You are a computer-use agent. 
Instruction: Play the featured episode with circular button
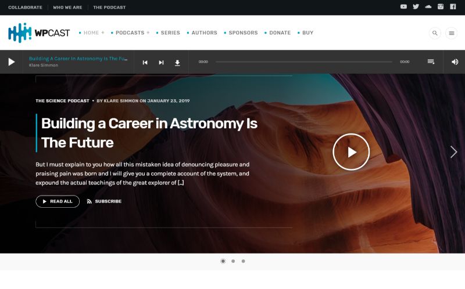[x=351, y=152]
